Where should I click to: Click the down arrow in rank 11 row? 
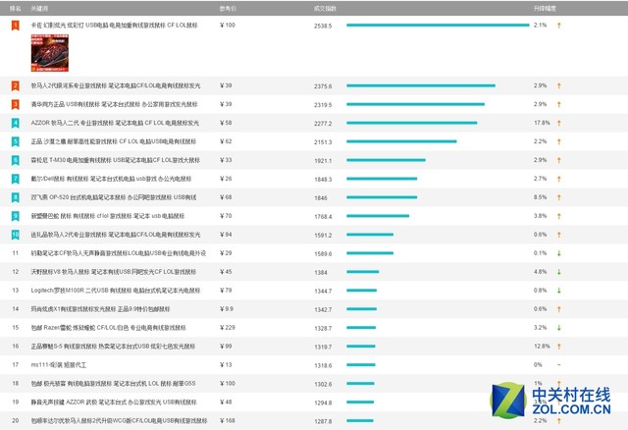tap(558, 253)
